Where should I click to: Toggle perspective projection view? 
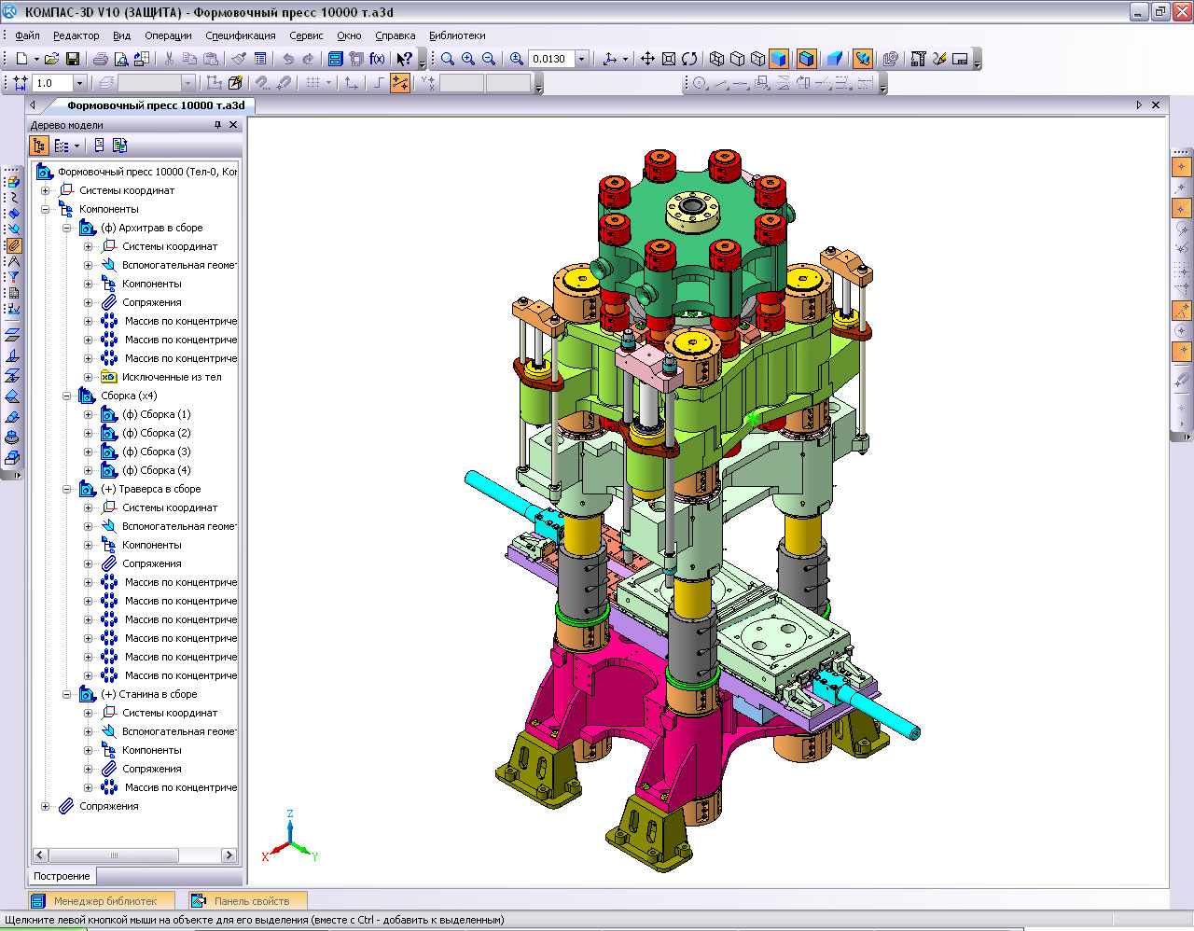pos(835,59)
